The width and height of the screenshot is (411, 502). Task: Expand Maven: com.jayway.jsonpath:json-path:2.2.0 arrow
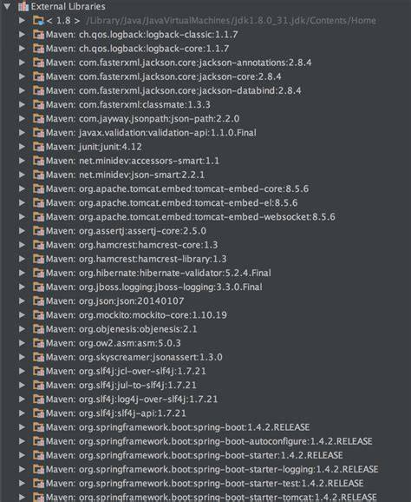(x=22, y=118)
